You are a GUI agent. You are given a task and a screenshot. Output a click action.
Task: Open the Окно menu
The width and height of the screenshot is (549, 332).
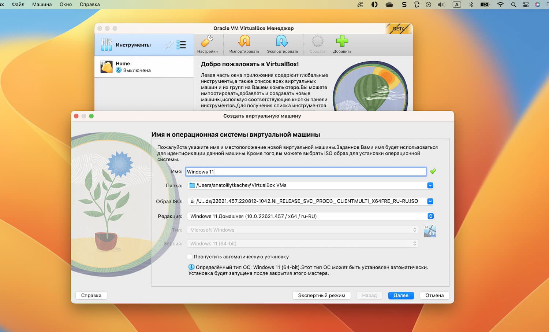coord(66,4)
